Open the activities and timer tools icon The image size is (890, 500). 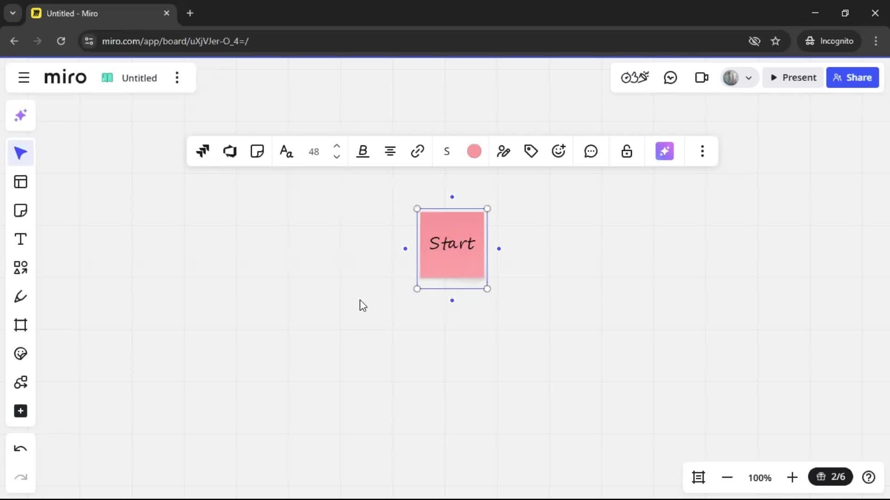tap(635, 77)
